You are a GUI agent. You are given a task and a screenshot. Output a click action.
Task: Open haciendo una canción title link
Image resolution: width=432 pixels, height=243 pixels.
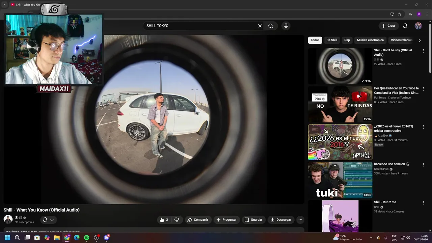[391, 164]
